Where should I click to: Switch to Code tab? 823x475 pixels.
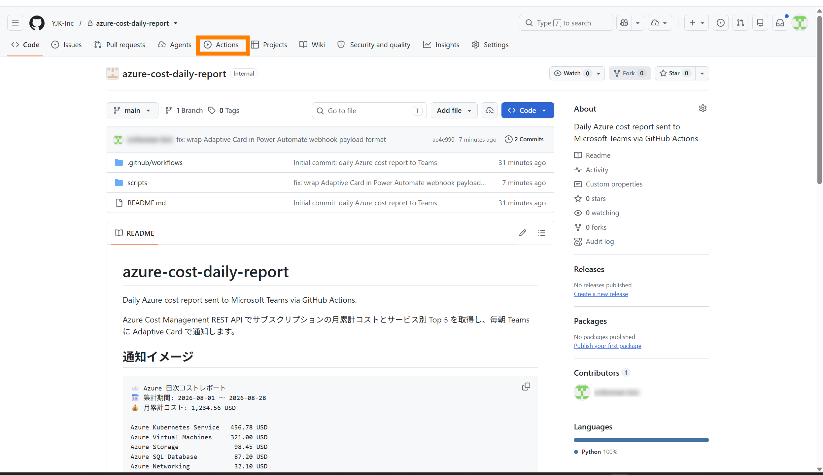tap(25, 45)
